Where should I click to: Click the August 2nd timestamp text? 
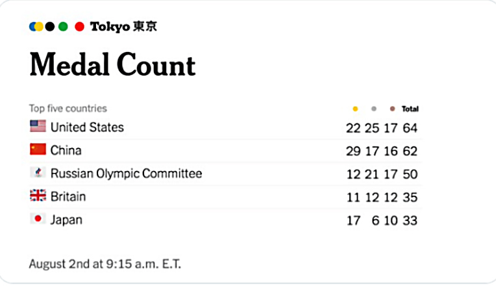click(x=105, y=264)
